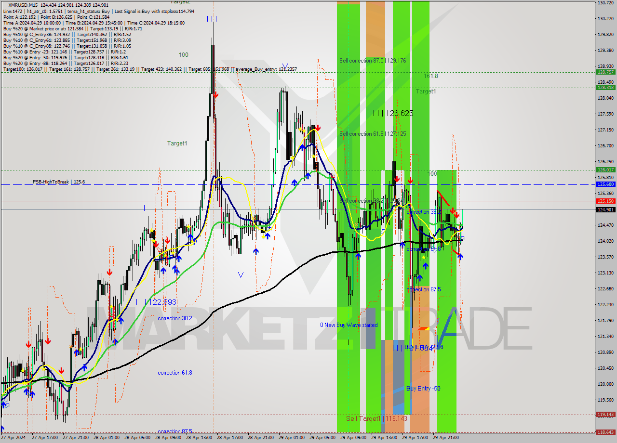Image resolution: width=617 pixels, height=443 pixels.
Task: Click the 120.000 price axis label
Action: [x=605, y=384]
